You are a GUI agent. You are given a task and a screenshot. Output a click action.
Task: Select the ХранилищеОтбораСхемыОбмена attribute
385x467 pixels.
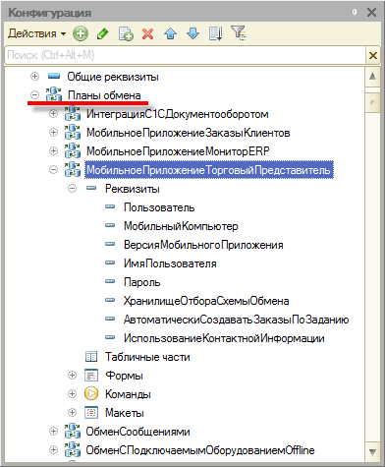point(206,301)
